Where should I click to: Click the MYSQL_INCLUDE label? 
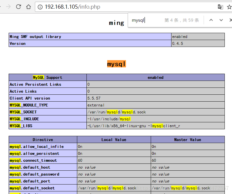(x=24, y=119)
